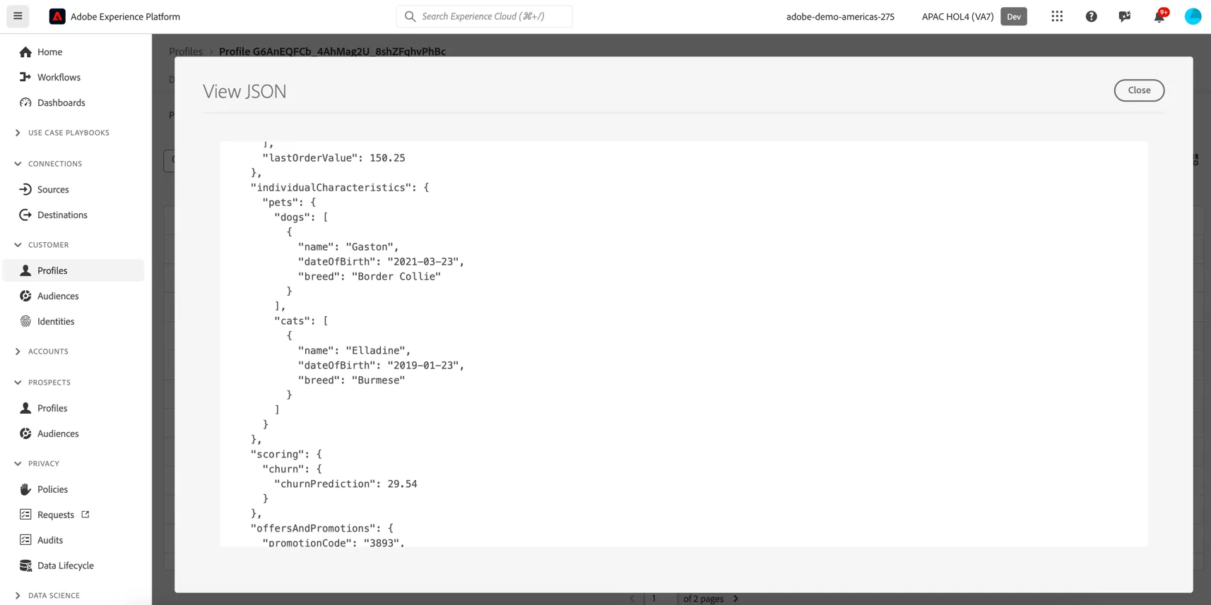
Task: Collapse the Prospects section
Action: [x=18, y=383]
